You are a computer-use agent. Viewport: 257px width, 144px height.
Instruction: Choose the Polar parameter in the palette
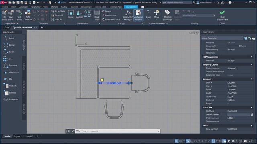[x=9, y=52]
